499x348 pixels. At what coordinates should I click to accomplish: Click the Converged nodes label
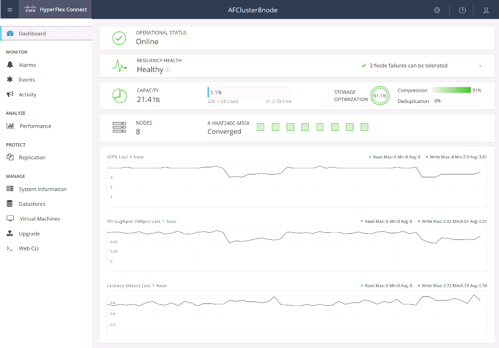point(224,131)
